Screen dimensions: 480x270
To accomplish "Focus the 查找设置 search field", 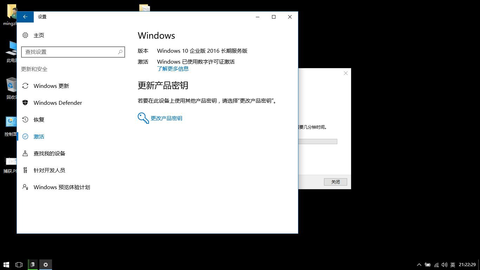I will click(70, 52).
